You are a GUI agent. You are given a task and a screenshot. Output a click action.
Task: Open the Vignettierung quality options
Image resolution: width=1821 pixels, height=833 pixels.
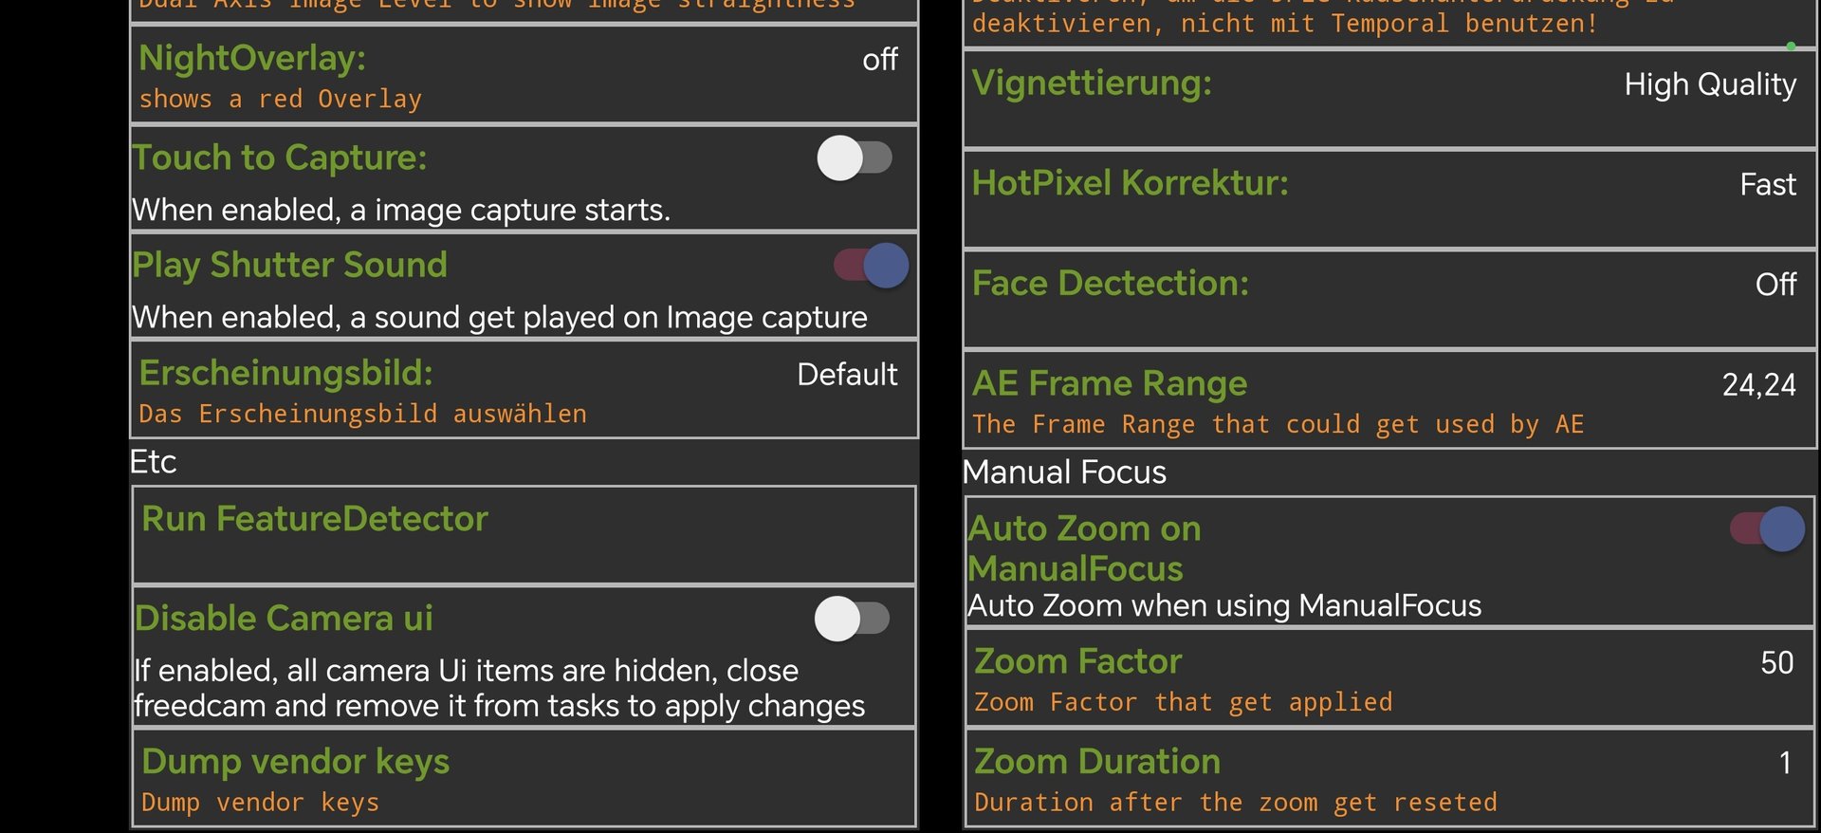(1389, 99)
